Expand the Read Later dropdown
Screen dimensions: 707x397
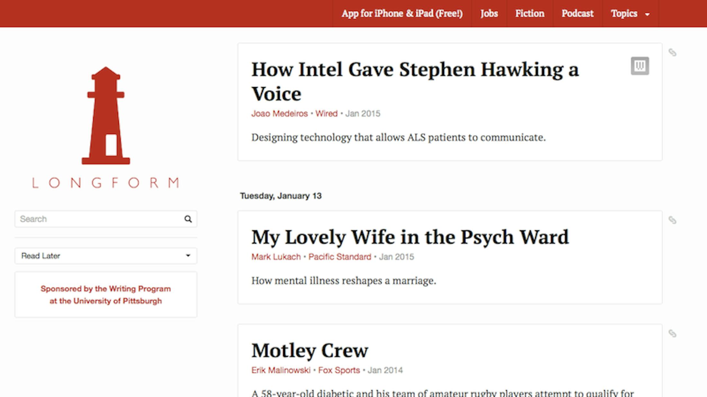pyautogui.click(x=105, y=256)
